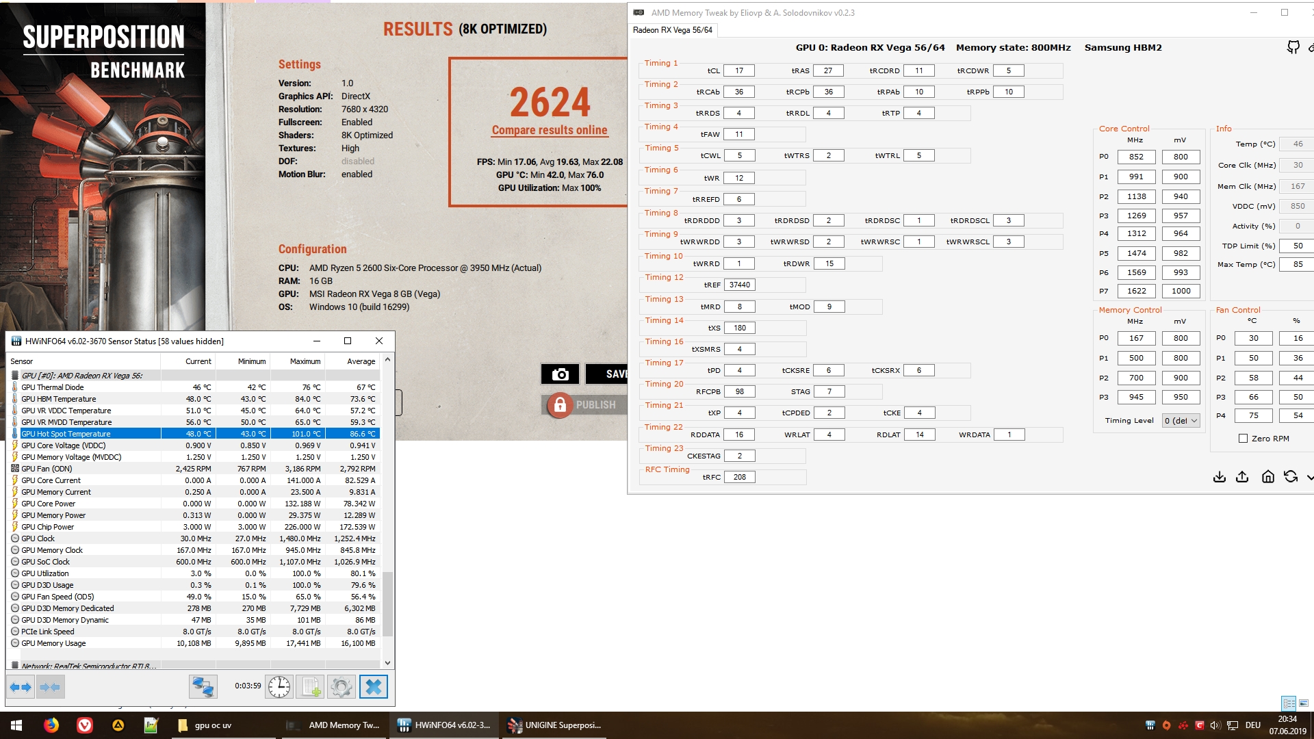Select the Radeon RX Vega 56/64 tab
This screenshot has width=1314, height=739.
(x=672, y=30)
